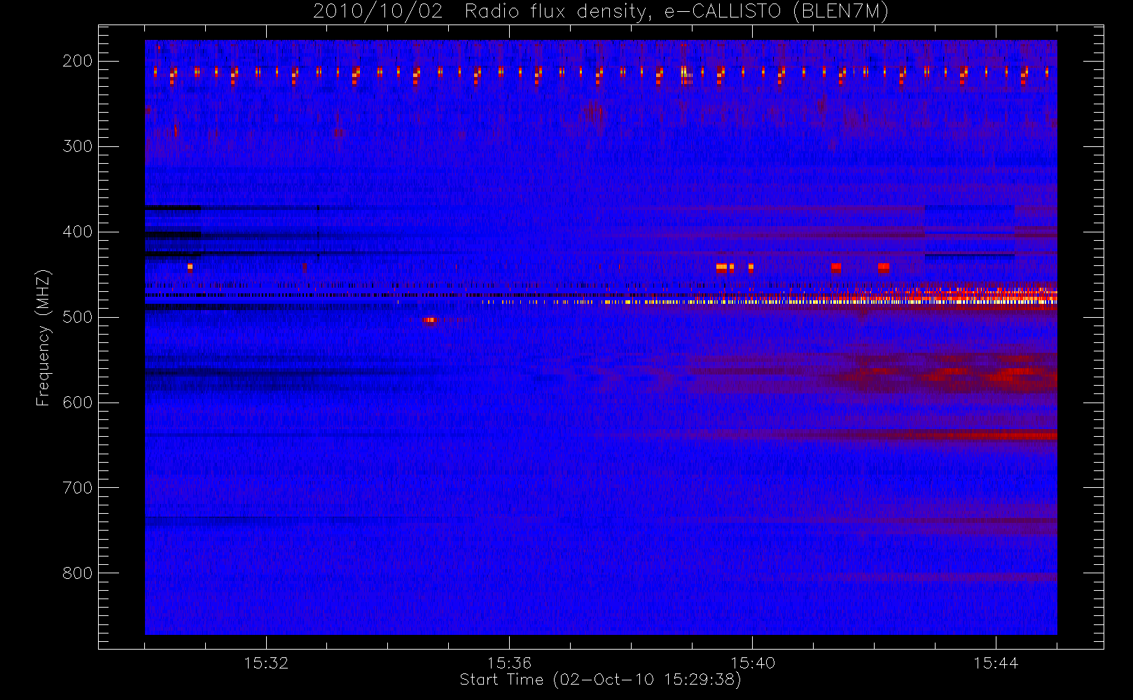The width and height of the screenshot is (1133, 700).
Task: Click the 'Start Time (02-Oct-10 15:29:38)' axis label
Action: (600, 680)
